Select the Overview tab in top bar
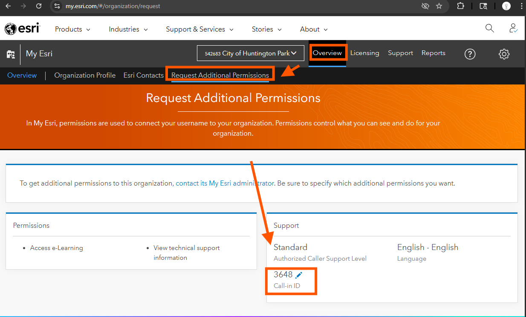526x317 pixels. pos(327,53)
